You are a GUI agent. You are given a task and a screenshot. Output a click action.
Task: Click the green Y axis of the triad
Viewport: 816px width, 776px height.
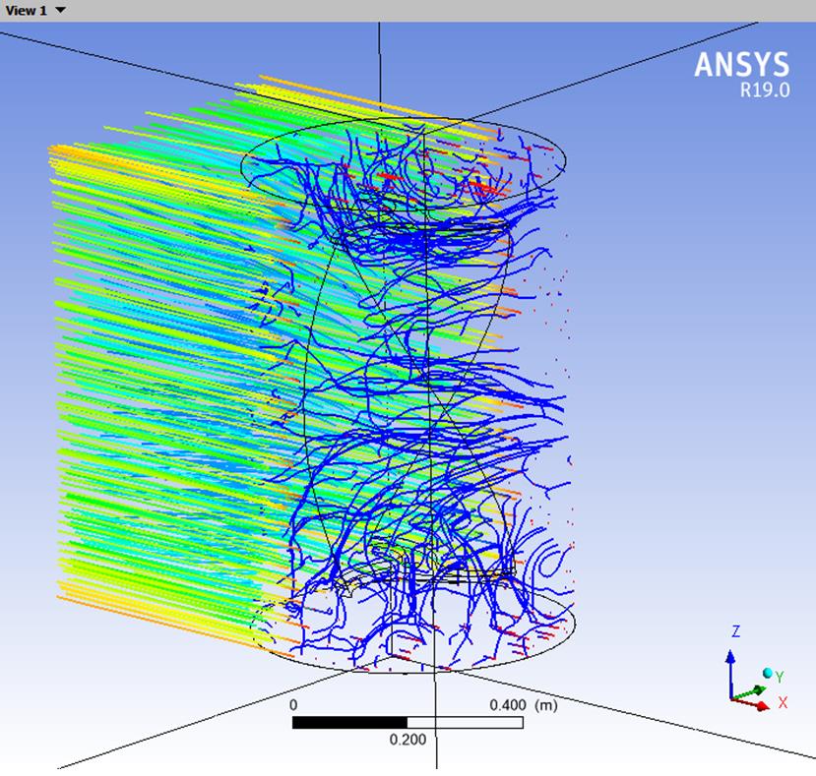point(748,692)
